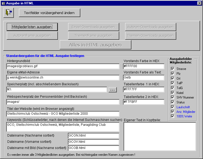
Task: Click the Vorstands Farbe in HEX field
Action: point(144,66)
